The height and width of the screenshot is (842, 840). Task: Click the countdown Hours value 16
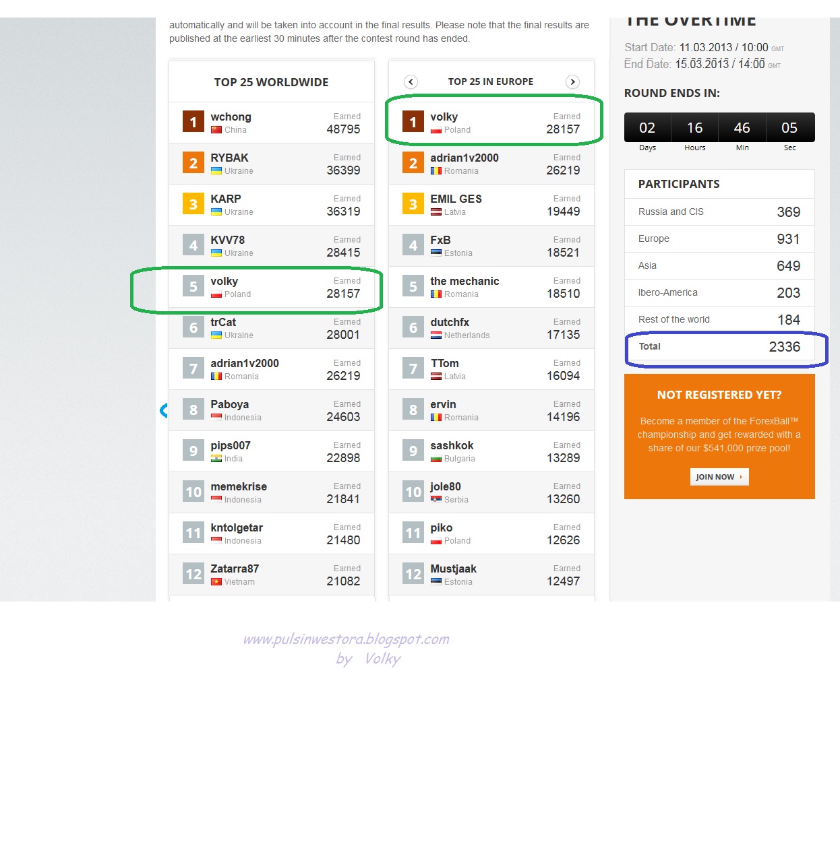pos(695,128)
